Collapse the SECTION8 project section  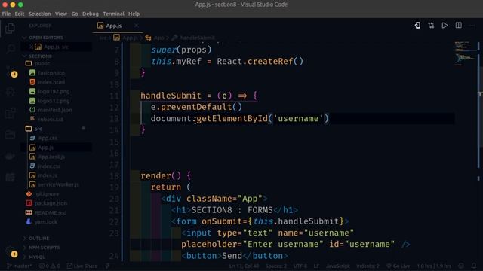38,56
